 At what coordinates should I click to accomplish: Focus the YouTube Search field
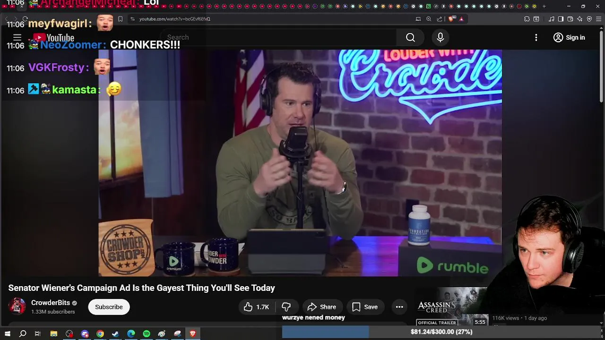[279, 37]
